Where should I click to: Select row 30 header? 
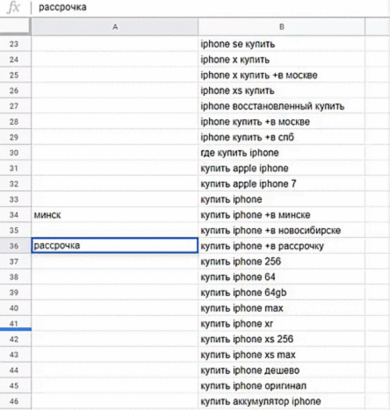click(15, 152)
